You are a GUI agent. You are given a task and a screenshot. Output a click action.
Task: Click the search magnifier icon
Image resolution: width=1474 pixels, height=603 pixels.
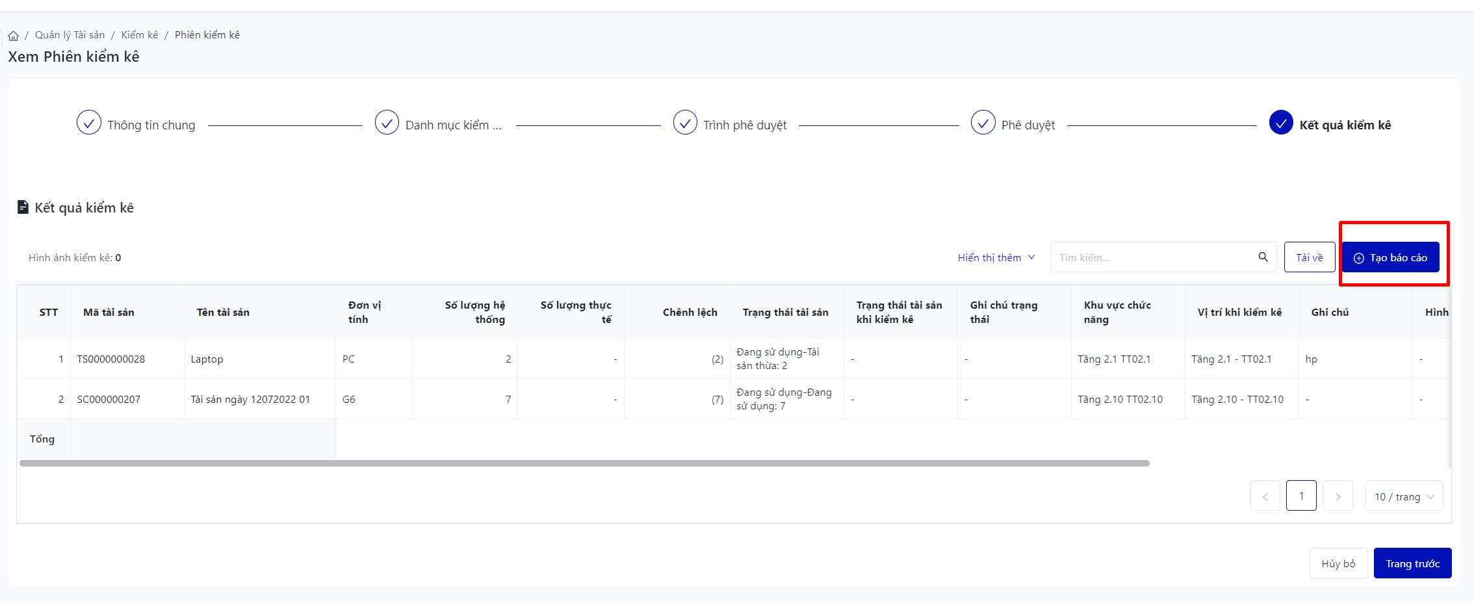coord(1263,257)
